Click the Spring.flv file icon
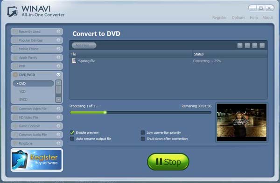Image resolution: width=280 pixels, height=183 pixels. tap(74, 61)
